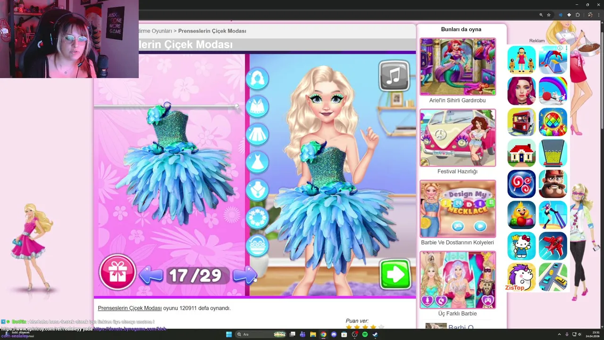This screenshot has width=604, height=340.
Task: Select the tops category icon
Action: (257, 106)
